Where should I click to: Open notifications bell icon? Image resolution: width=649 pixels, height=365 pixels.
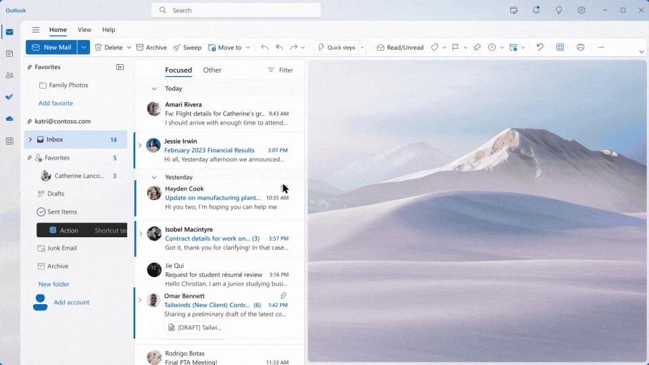(536, 10)
